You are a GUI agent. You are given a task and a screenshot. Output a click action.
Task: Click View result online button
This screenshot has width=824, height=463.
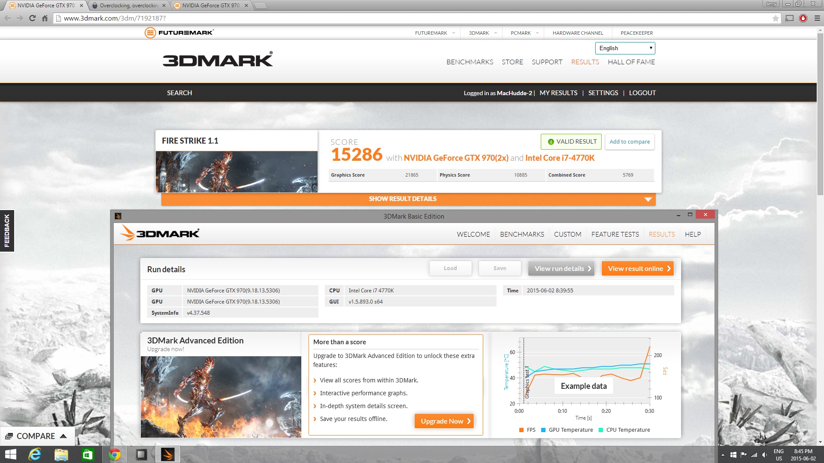point(637,268)
